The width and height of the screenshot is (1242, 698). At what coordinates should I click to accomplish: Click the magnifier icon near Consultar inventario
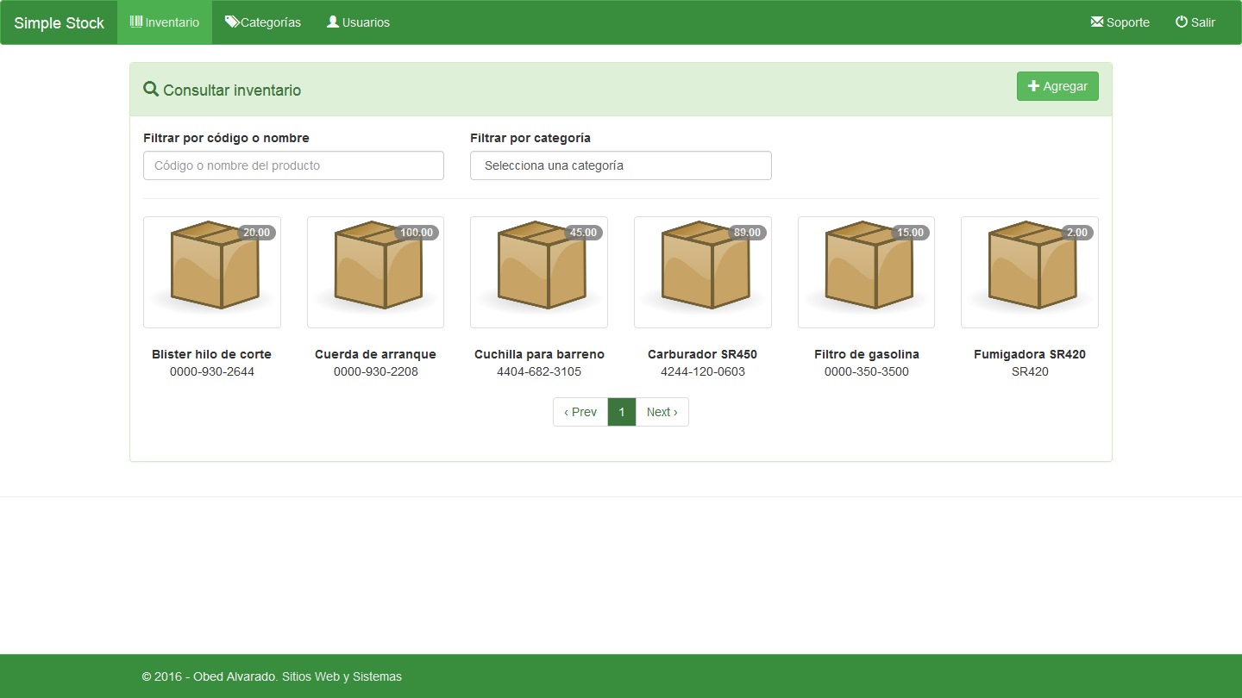click(x=151, y=88)
